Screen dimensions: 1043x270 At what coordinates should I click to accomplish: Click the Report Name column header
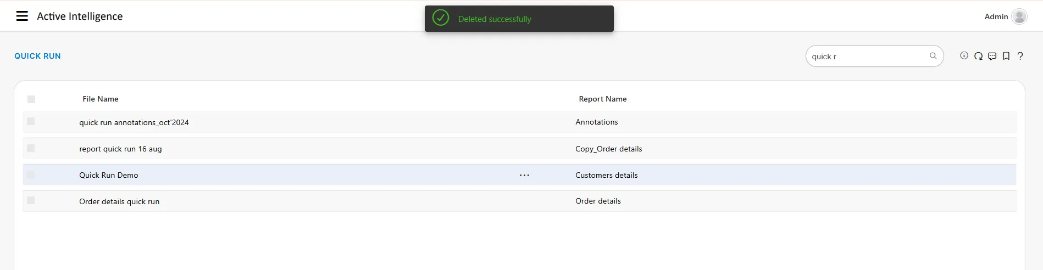pyautogui.click(x=602, y=99)
